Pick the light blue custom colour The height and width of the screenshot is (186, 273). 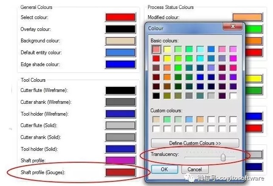click(x=189, y=119)
